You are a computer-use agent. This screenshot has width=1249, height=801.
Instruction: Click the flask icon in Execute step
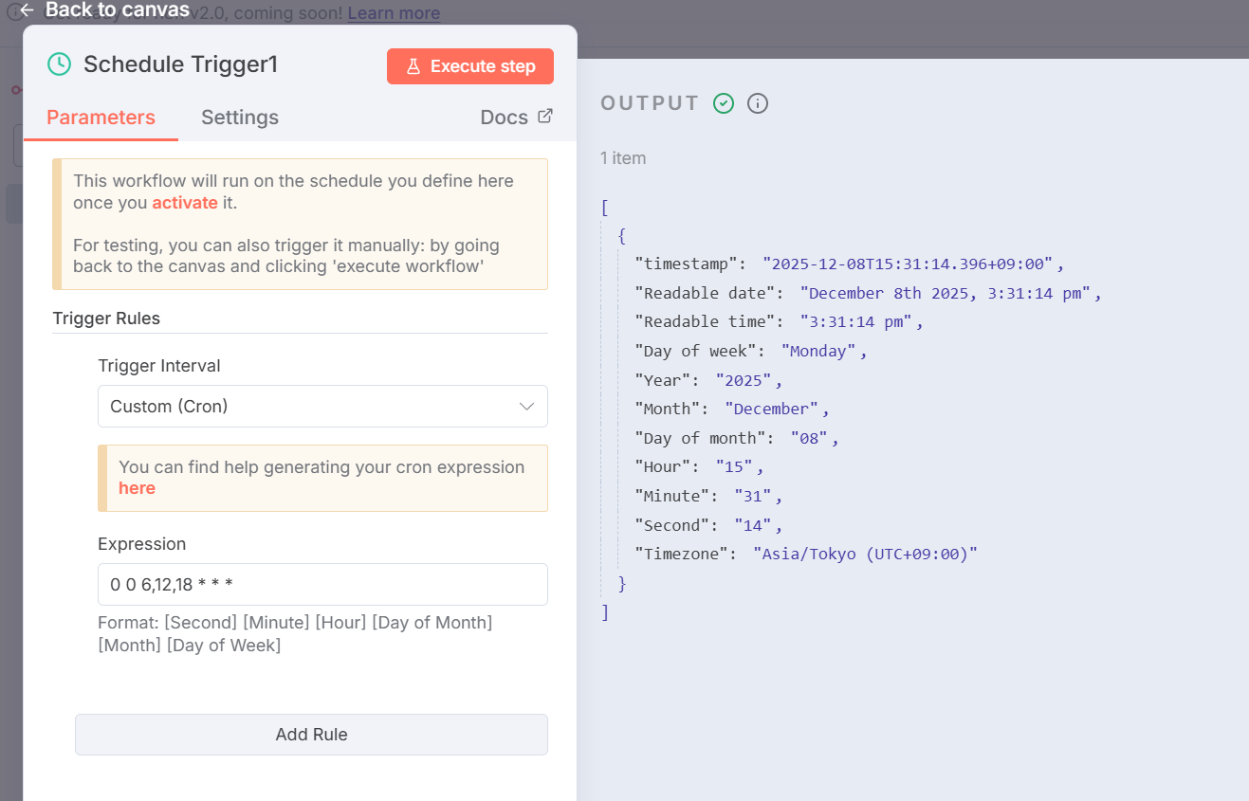(413, 66)
